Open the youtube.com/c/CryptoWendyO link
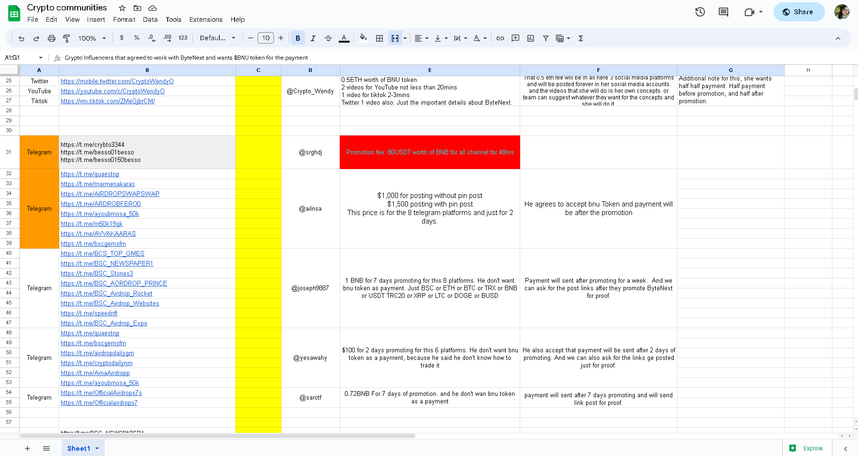The height and width of the screenshot is (456, 858). pyautogui.click(x=113, y=91)
